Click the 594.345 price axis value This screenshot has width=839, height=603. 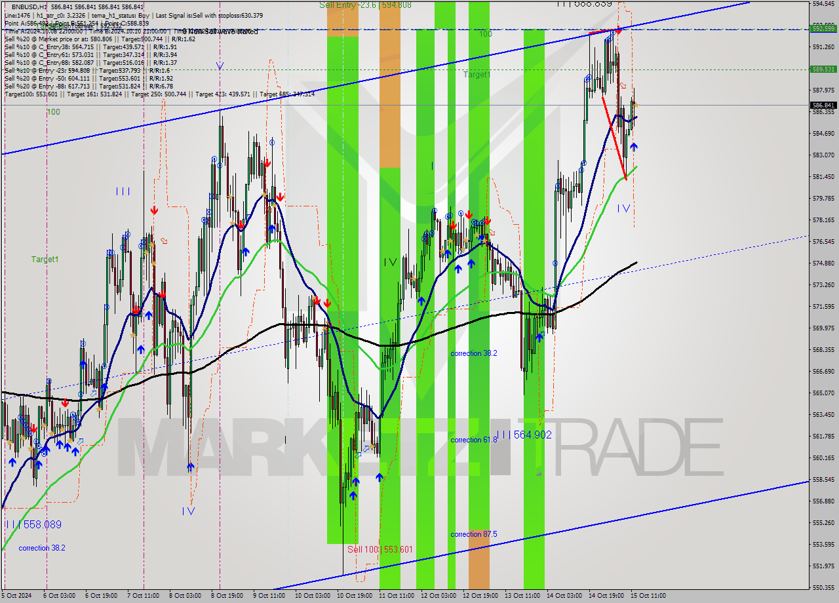[823, 4]
